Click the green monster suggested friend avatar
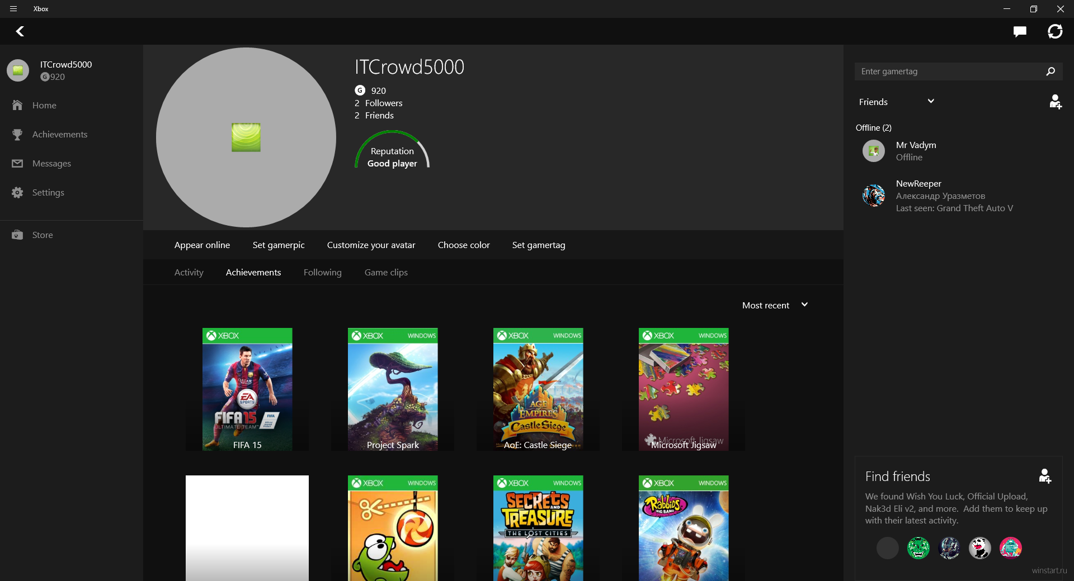Image resolution: width=1074 pixels, height=581 pixels. [918, 548]
